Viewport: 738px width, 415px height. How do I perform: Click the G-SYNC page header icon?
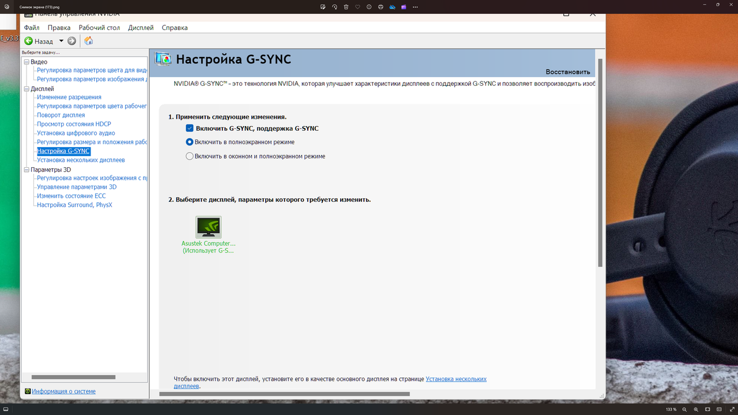[x=163, y=59]
